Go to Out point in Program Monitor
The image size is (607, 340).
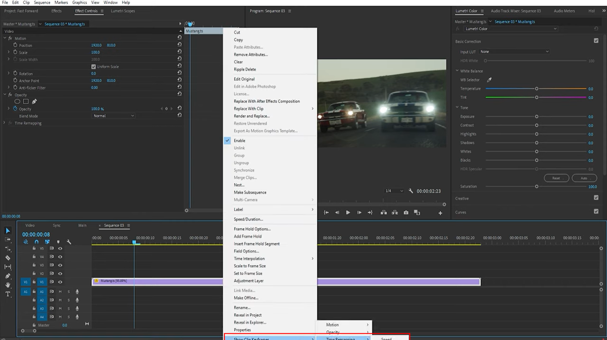370,213
